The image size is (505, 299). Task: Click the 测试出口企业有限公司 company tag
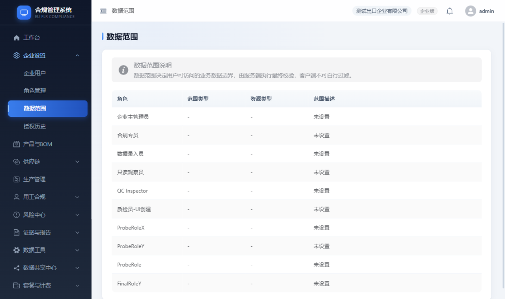coord(382,11)
